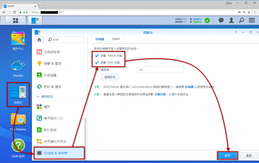Click the Control Panel taskbar icon
259x163 pixels.
pyautogui.click(x=35, y=20)
